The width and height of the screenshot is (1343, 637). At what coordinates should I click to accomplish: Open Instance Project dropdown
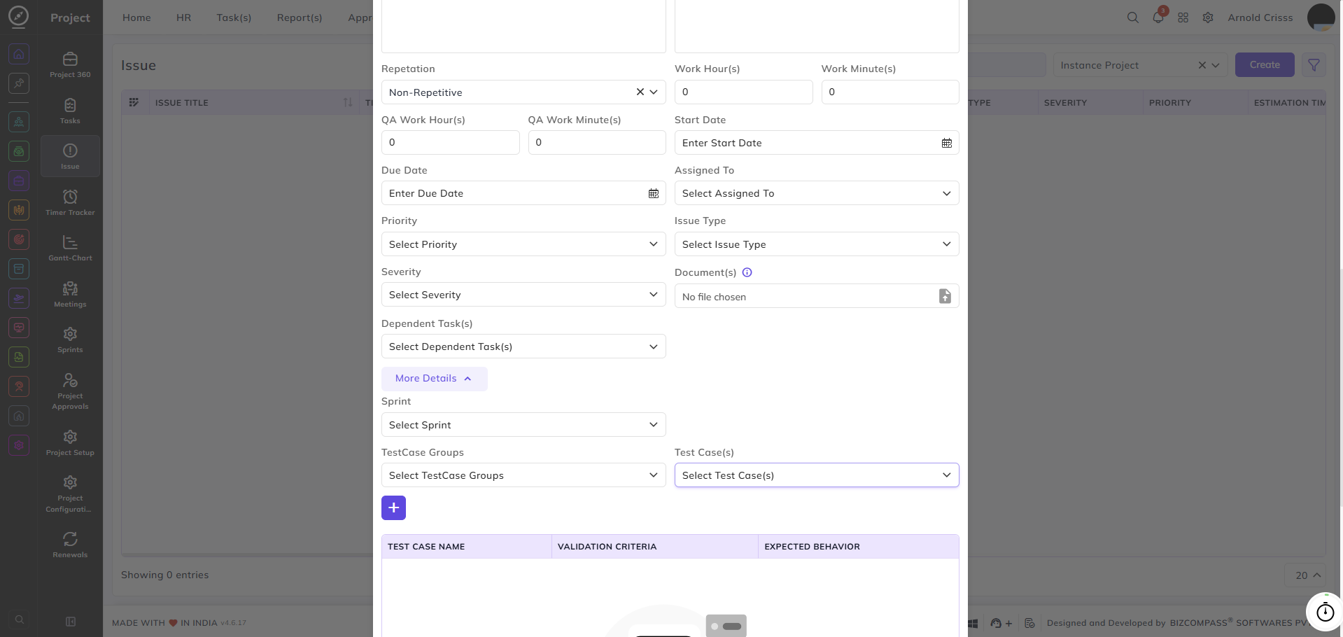(1140, 65)
